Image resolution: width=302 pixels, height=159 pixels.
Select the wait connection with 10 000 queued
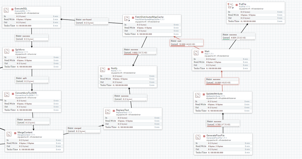tap(187, 43)
